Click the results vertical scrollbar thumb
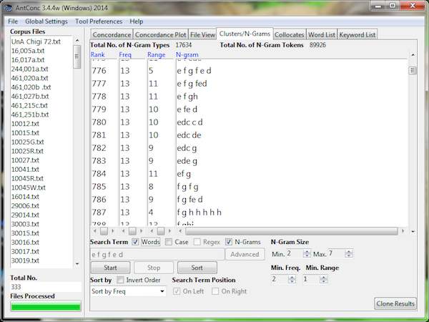Screen dimensions: 429x322 click(x=413, y=70)
